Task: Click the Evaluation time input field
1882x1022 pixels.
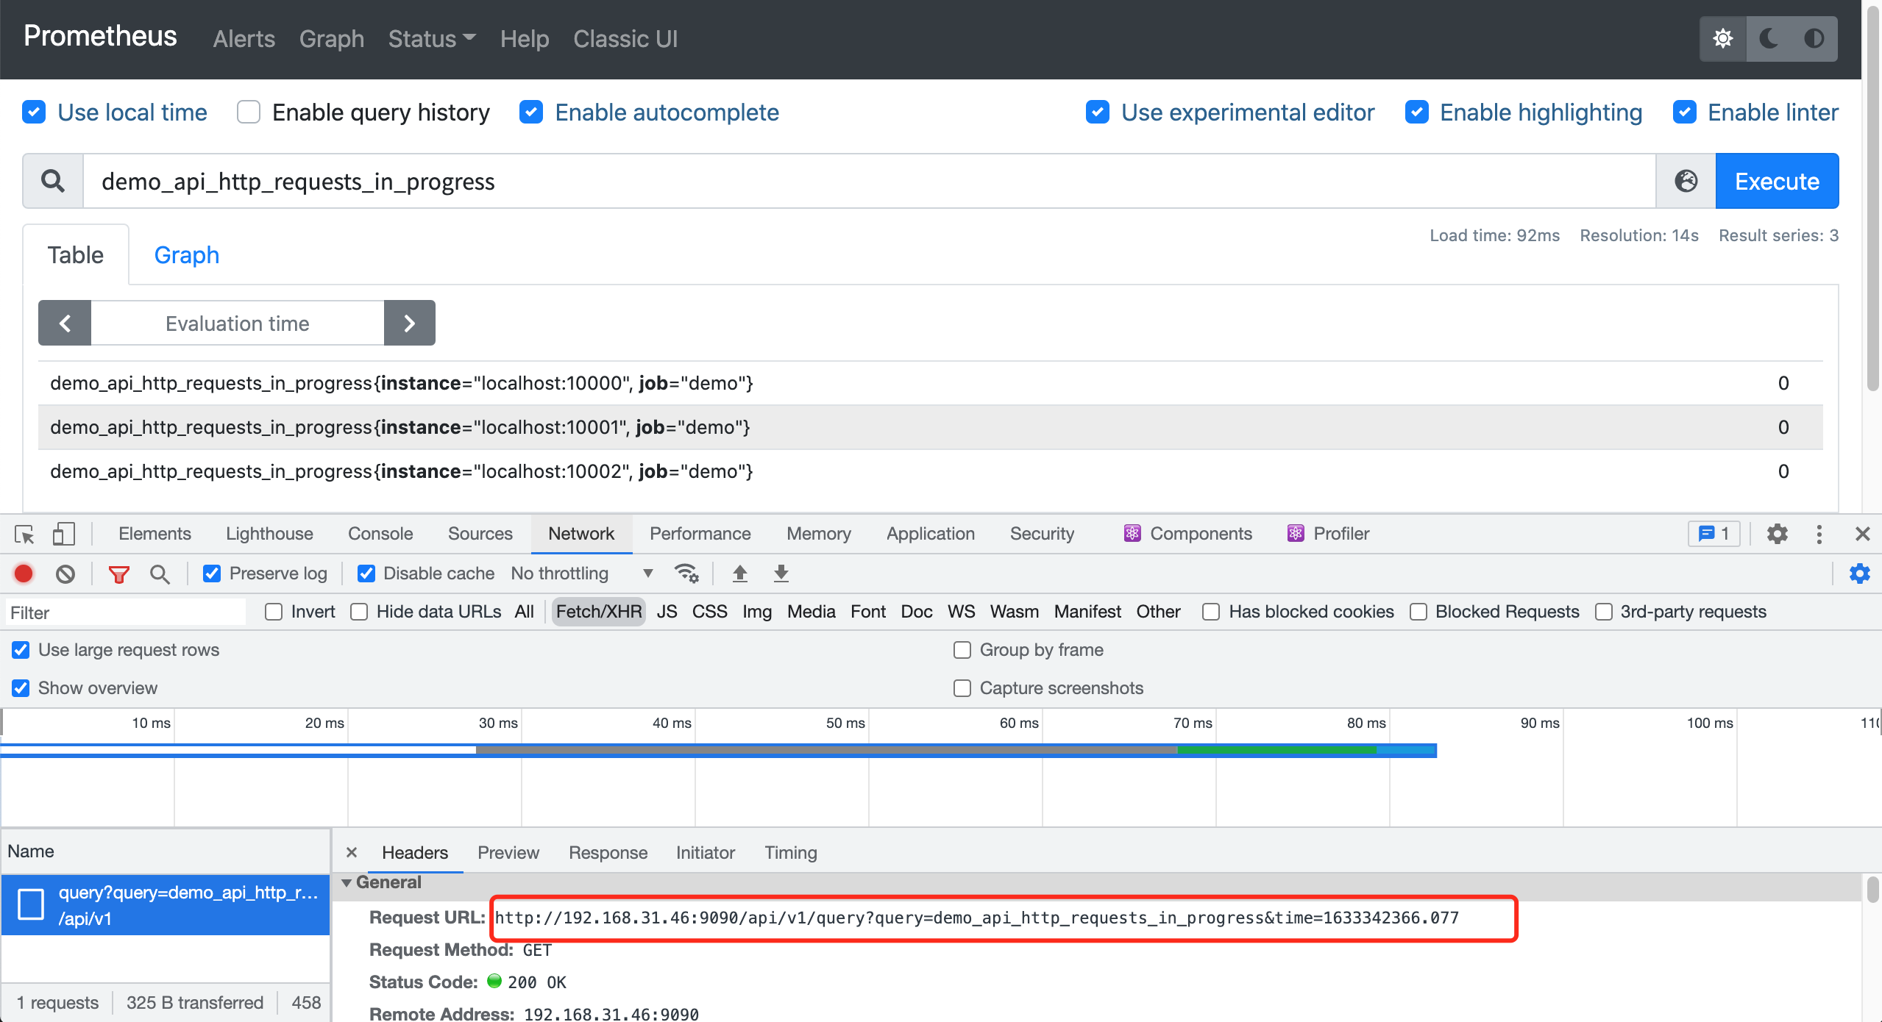Action: (237, 323)
